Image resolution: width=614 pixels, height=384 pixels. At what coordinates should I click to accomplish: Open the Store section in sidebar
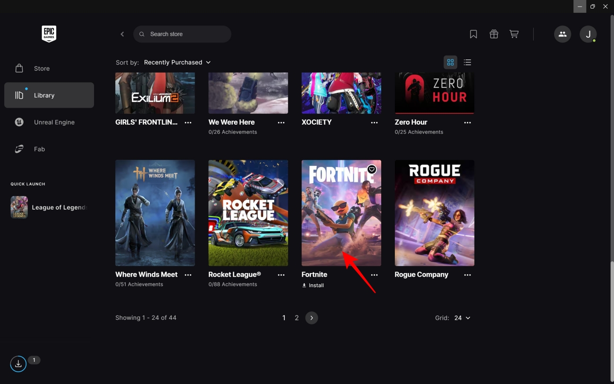pos(49,68)
